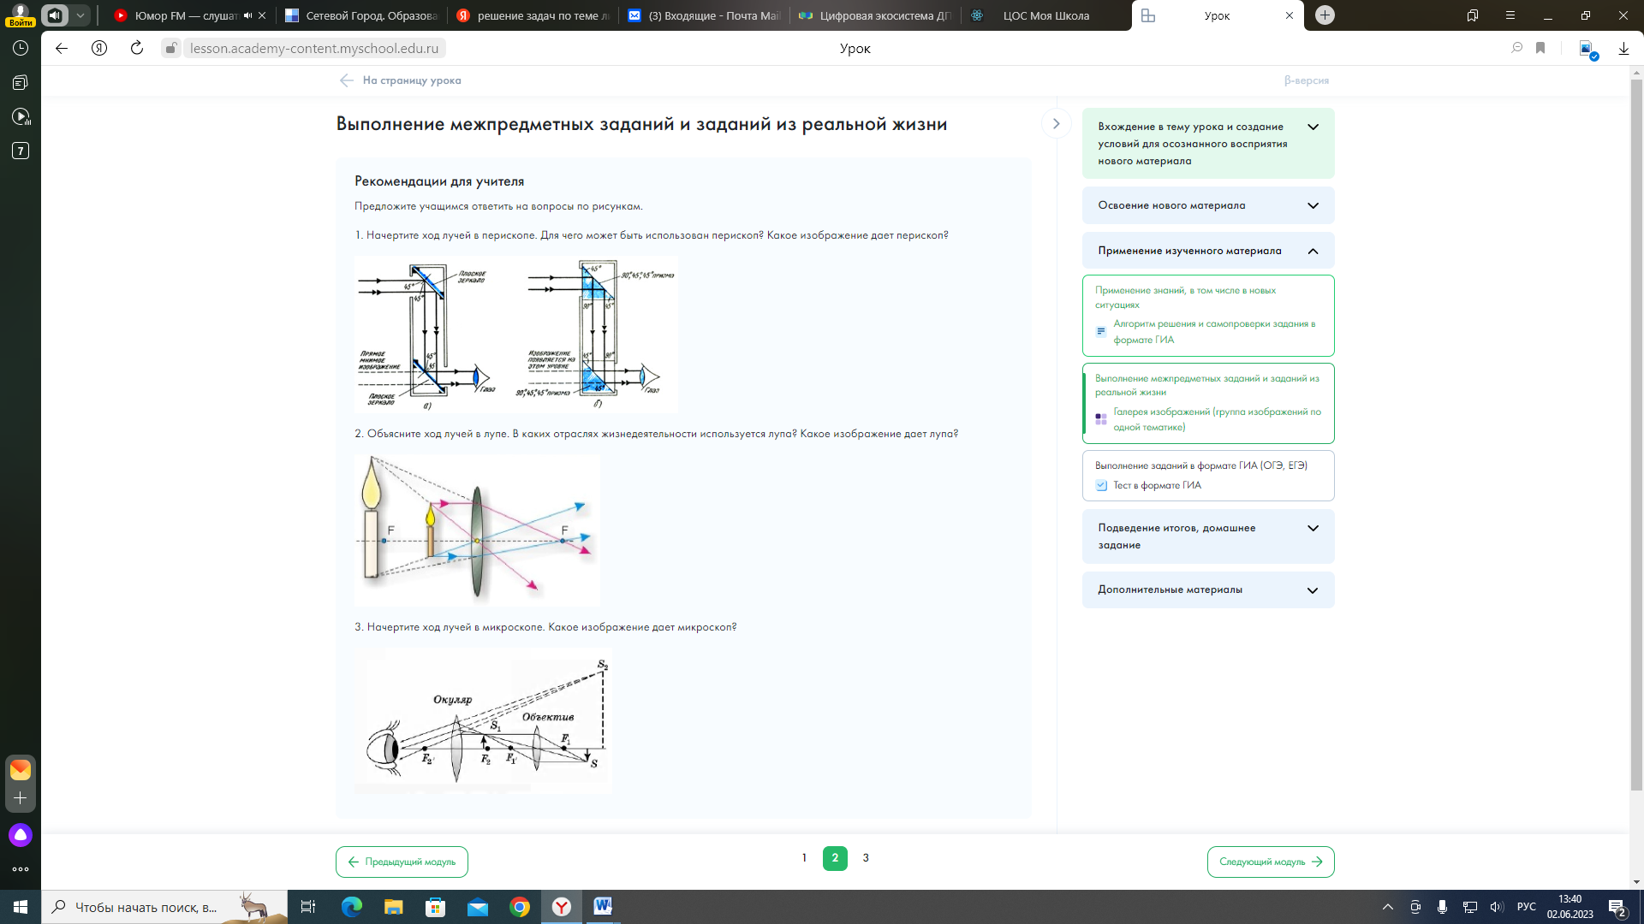
Task: Expand Подведение итогов, домашнее задание section
Action: pyautogui.click(x=1208, y=536)
